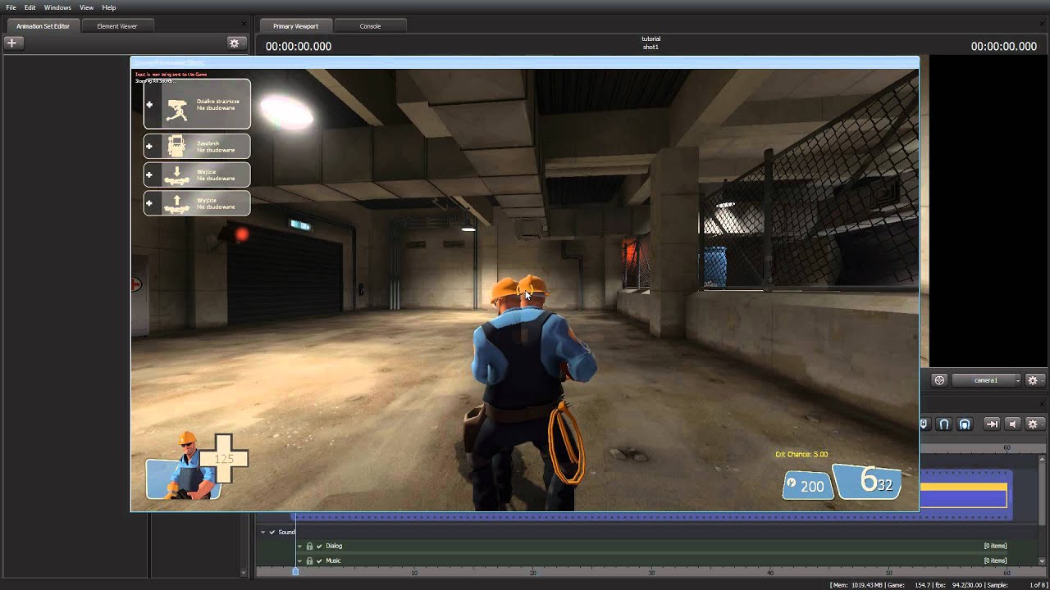Open the Help menu
This screenshot has width=1050, height=590.
tap(109, 7)
